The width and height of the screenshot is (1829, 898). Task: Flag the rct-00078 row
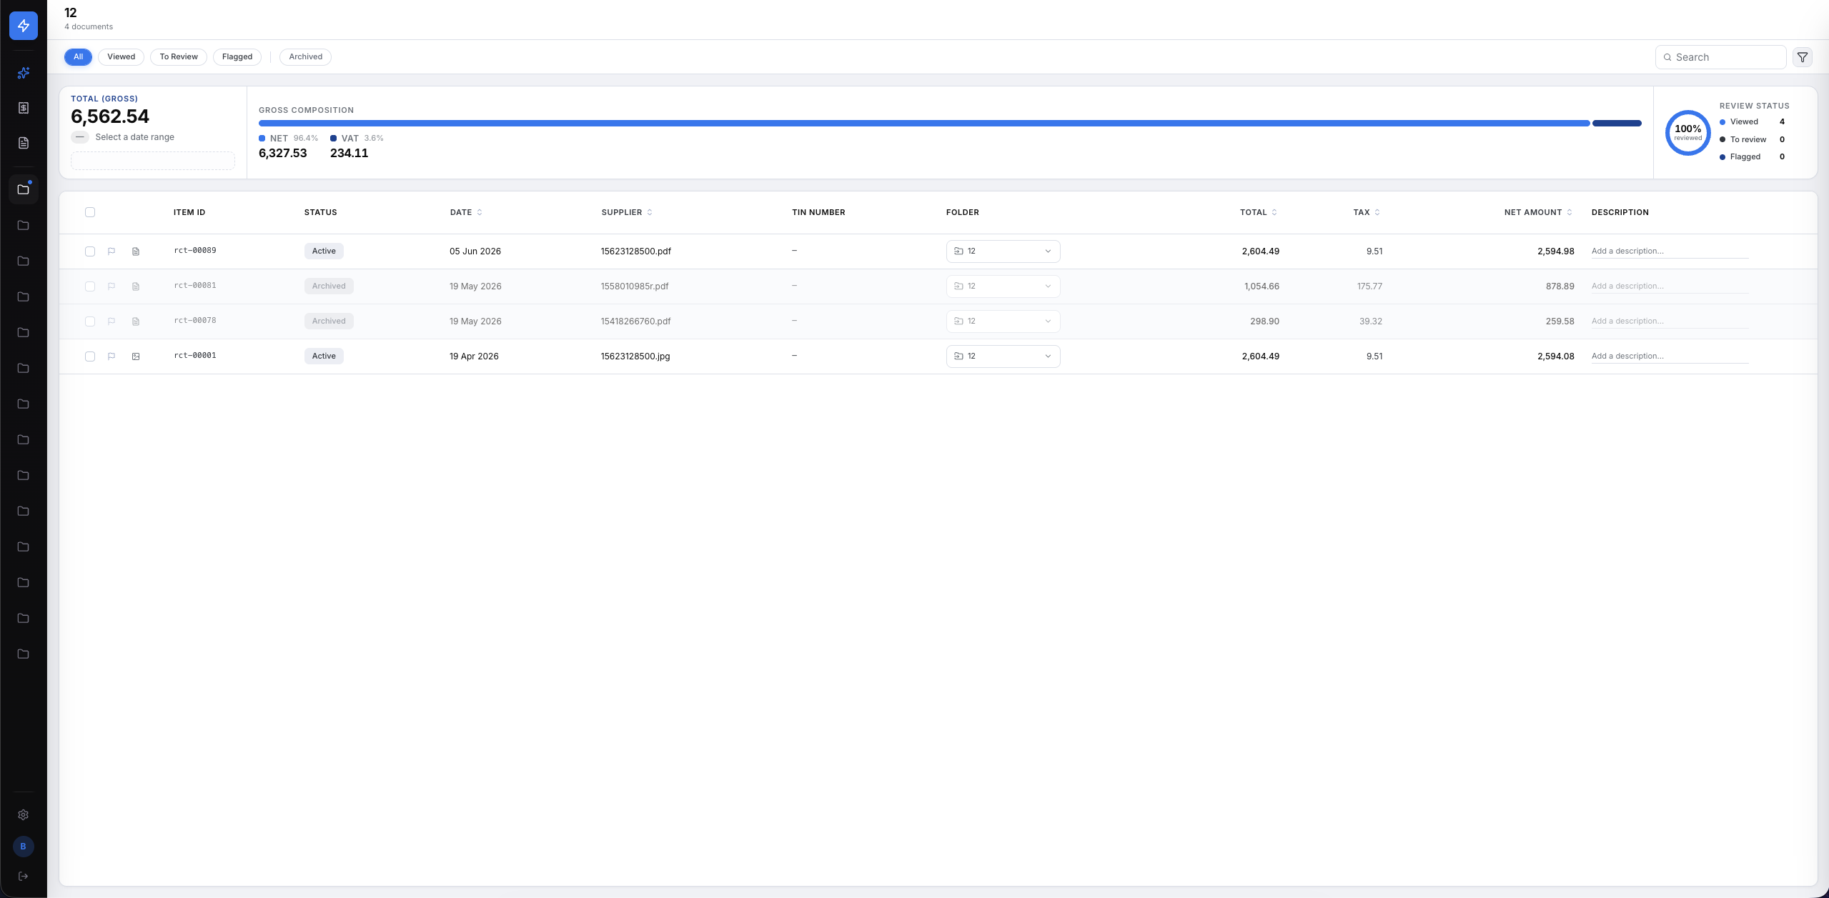click(x=111, y=321)
